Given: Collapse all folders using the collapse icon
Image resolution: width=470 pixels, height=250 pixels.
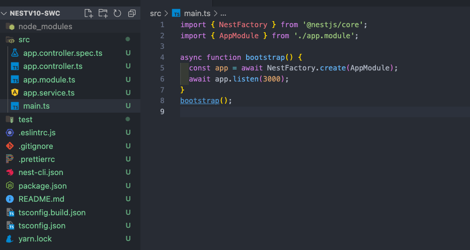Looking at the screenshot, I should (131, 13).
